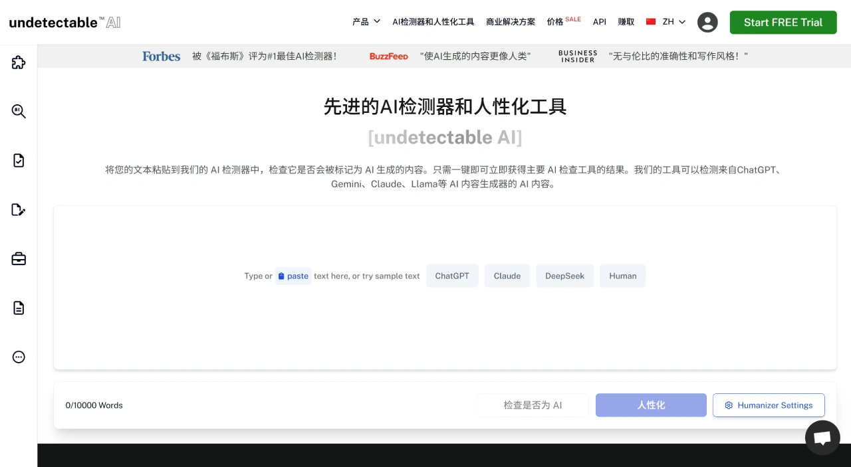Open the AI detector magnifier tool in sidebar

tap(18, 112)
